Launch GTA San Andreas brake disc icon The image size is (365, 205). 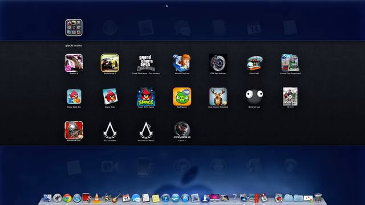(x=218, y=63)
